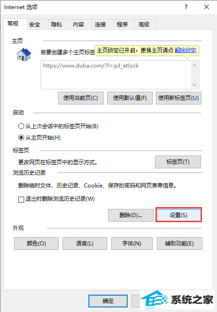This screenshot has height=312, width=217.
Task: Click the blue house home page icon
Action: click(24, 55)
